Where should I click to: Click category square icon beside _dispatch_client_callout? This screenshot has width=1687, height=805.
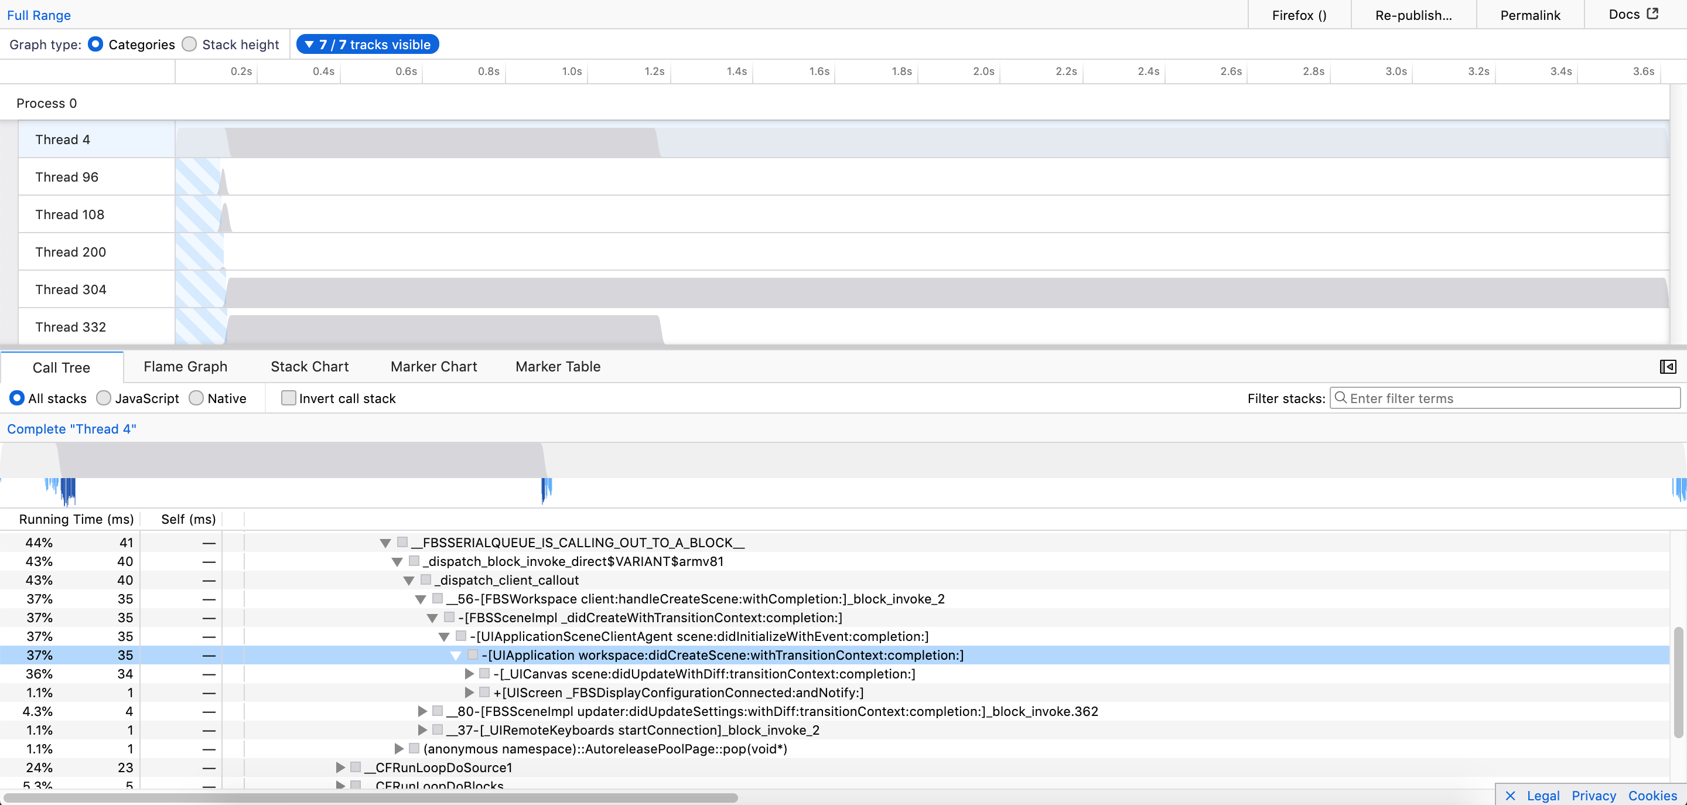426,579
